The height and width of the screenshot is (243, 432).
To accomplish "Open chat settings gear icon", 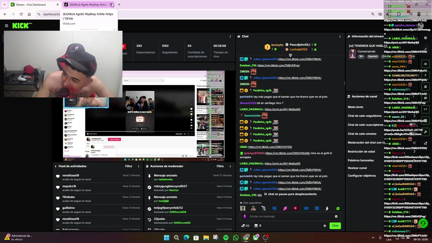I will click(x=325, y=226).
